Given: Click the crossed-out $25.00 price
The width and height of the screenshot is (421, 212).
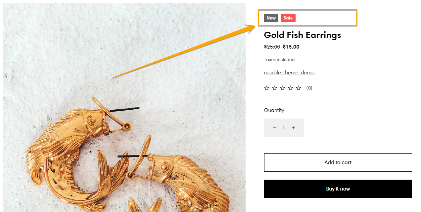Looking at the screenshot, I should pos(272,47).
